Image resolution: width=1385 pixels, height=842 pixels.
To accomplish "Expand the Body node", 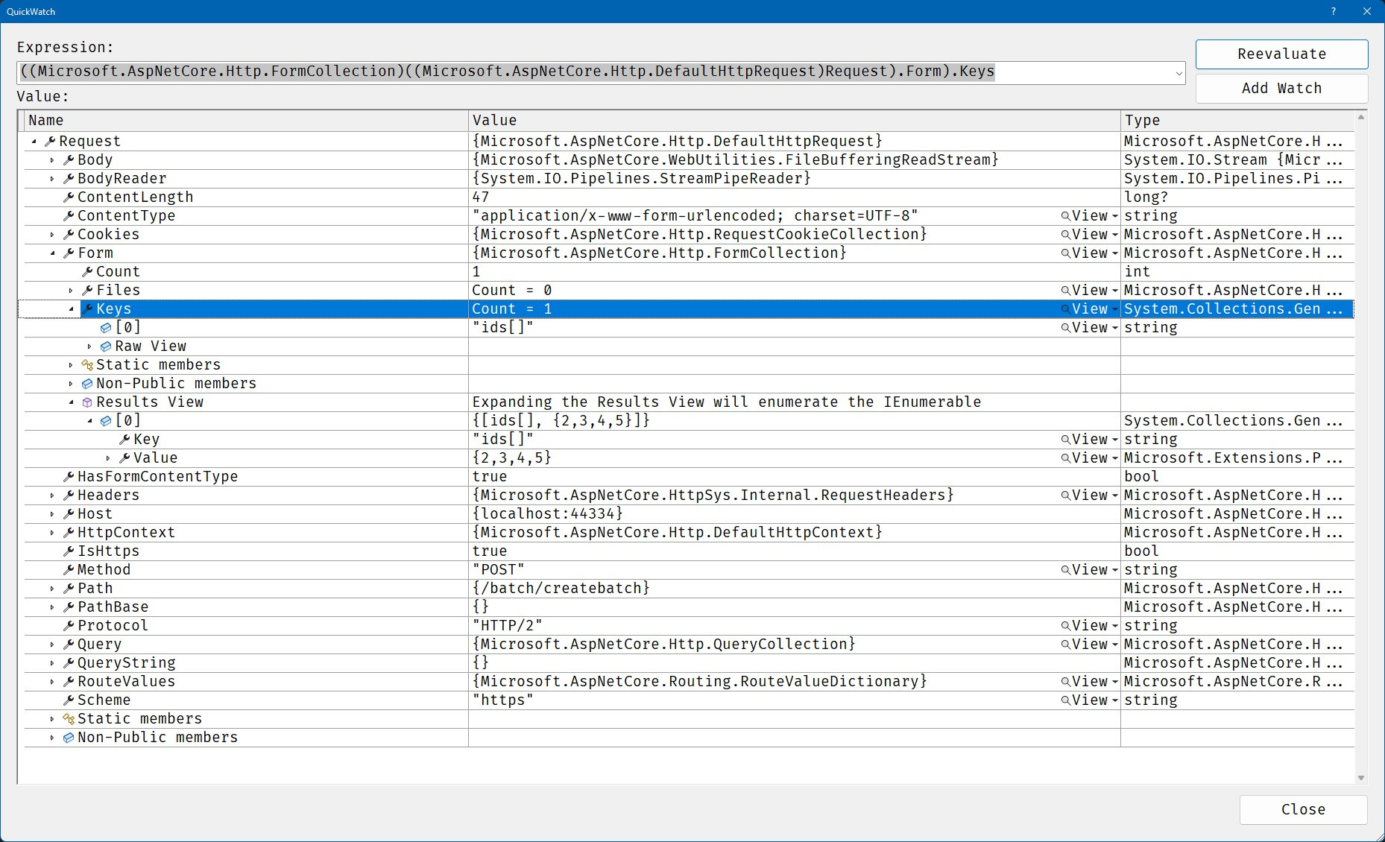I will [52, 160].
